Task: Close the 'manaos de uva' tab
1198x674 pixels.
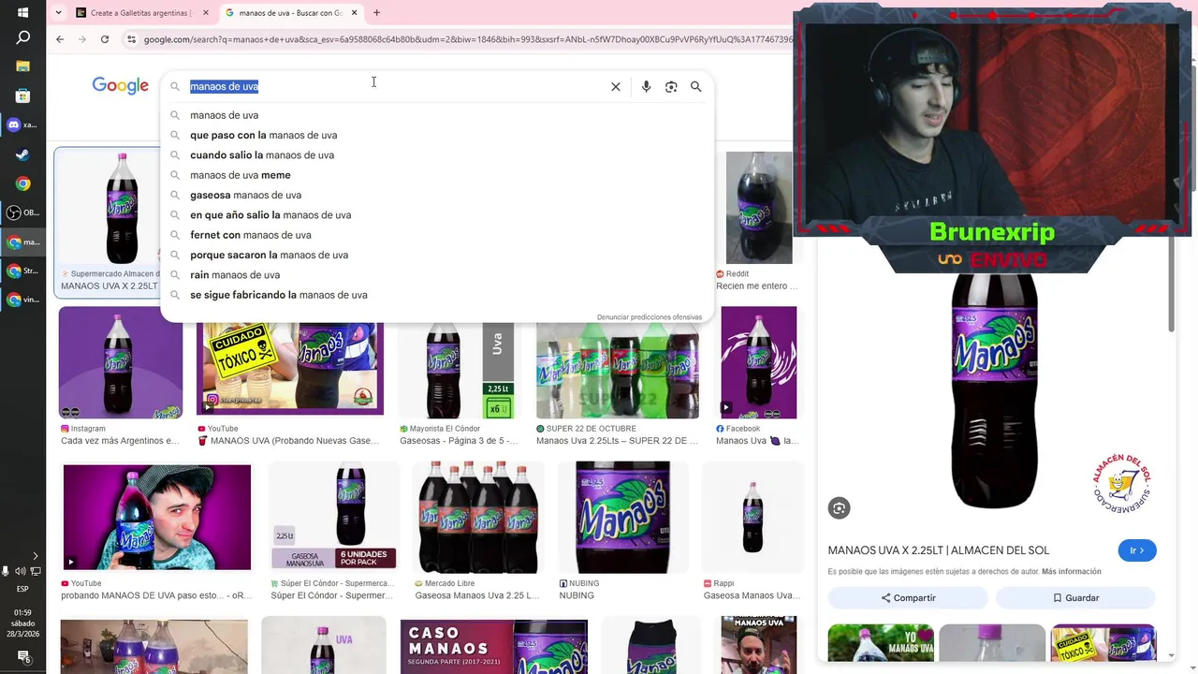Action: click(x=354, y=13)
